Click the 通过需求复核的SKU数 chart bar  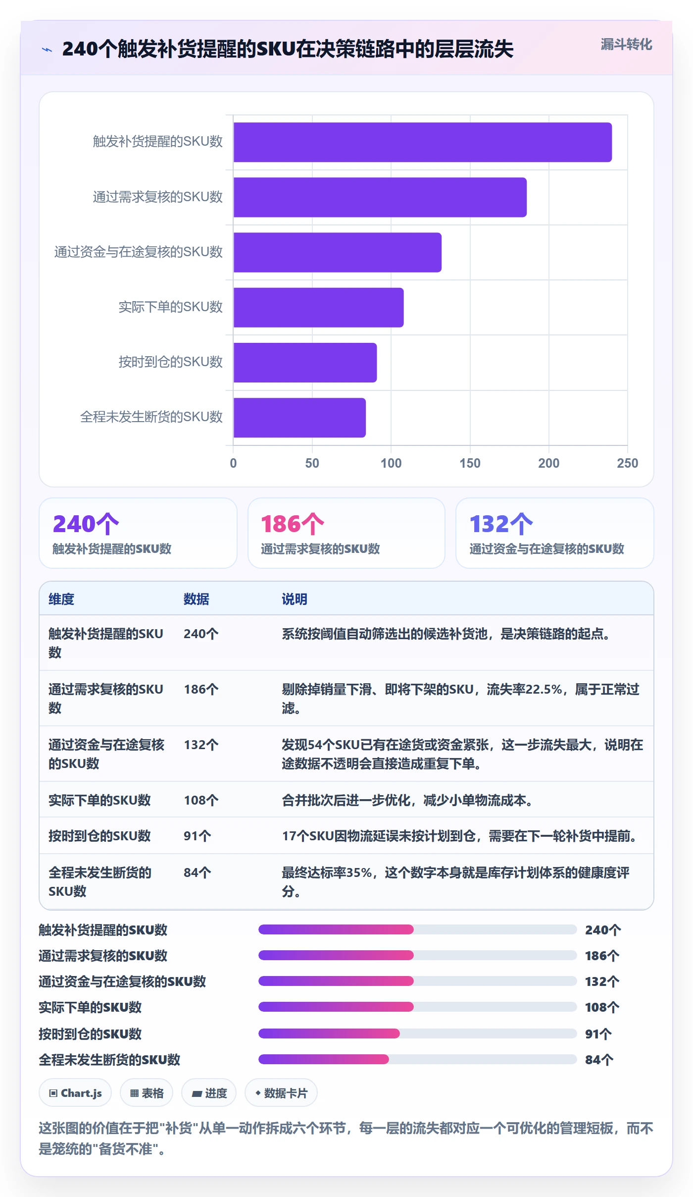pos(380,197)
